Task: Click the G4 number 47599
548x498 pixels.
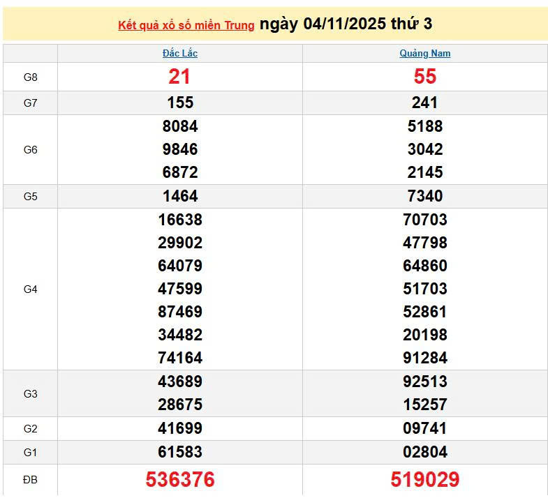Action: [179, 289]
